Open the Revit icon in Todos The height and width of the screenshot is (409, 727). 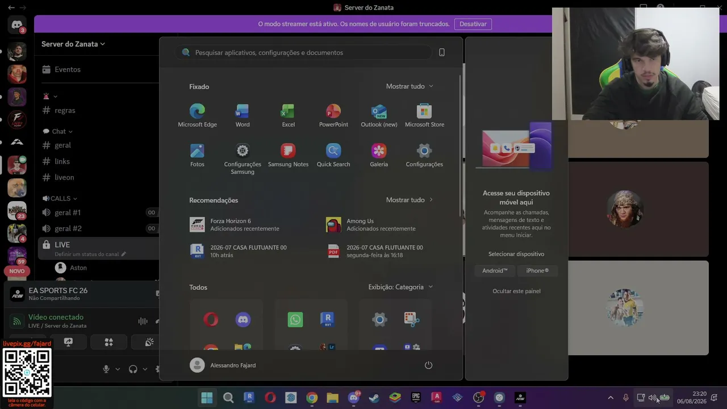pos(327,320)
